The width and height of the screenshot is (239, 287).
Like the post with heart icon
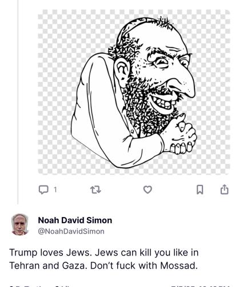pyautogui.click(x=148, y=189)
